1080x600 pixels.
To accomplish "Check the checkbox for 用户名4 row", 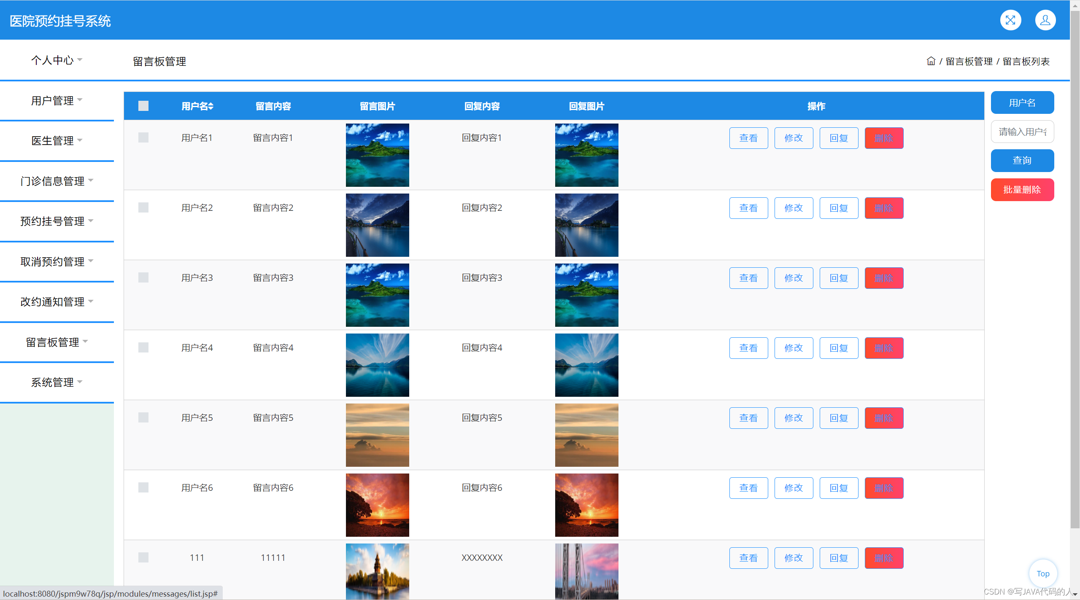I will pyautogui.click(x=143, y=347).
